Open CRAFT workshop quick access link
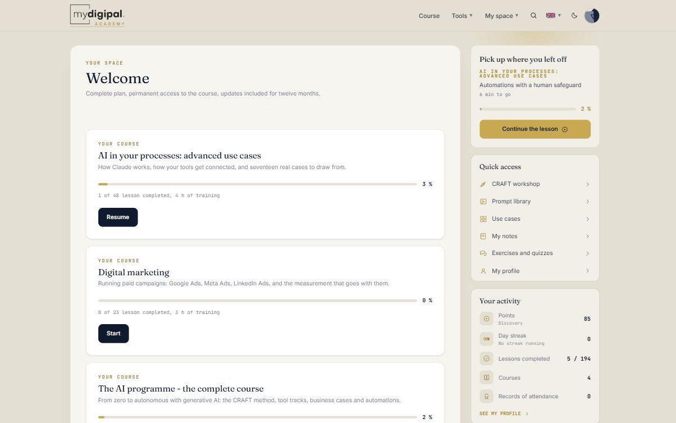676x423 pixels. click(x=535, y=184)
